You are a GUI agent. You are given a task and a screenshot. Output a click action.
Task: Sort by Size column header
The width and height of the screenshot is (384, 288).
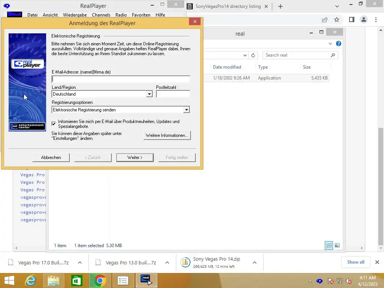click(307, 67)
